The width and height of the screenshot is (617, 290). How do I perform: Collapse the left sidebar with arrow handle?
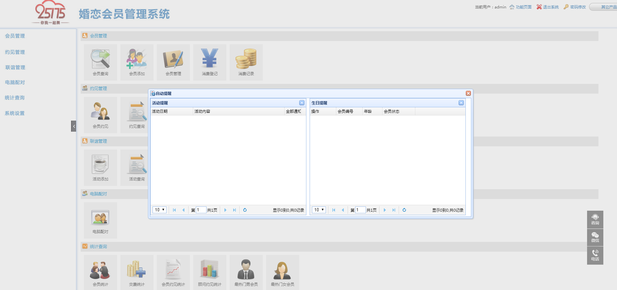pyautogui.click(x=74, y=126)
